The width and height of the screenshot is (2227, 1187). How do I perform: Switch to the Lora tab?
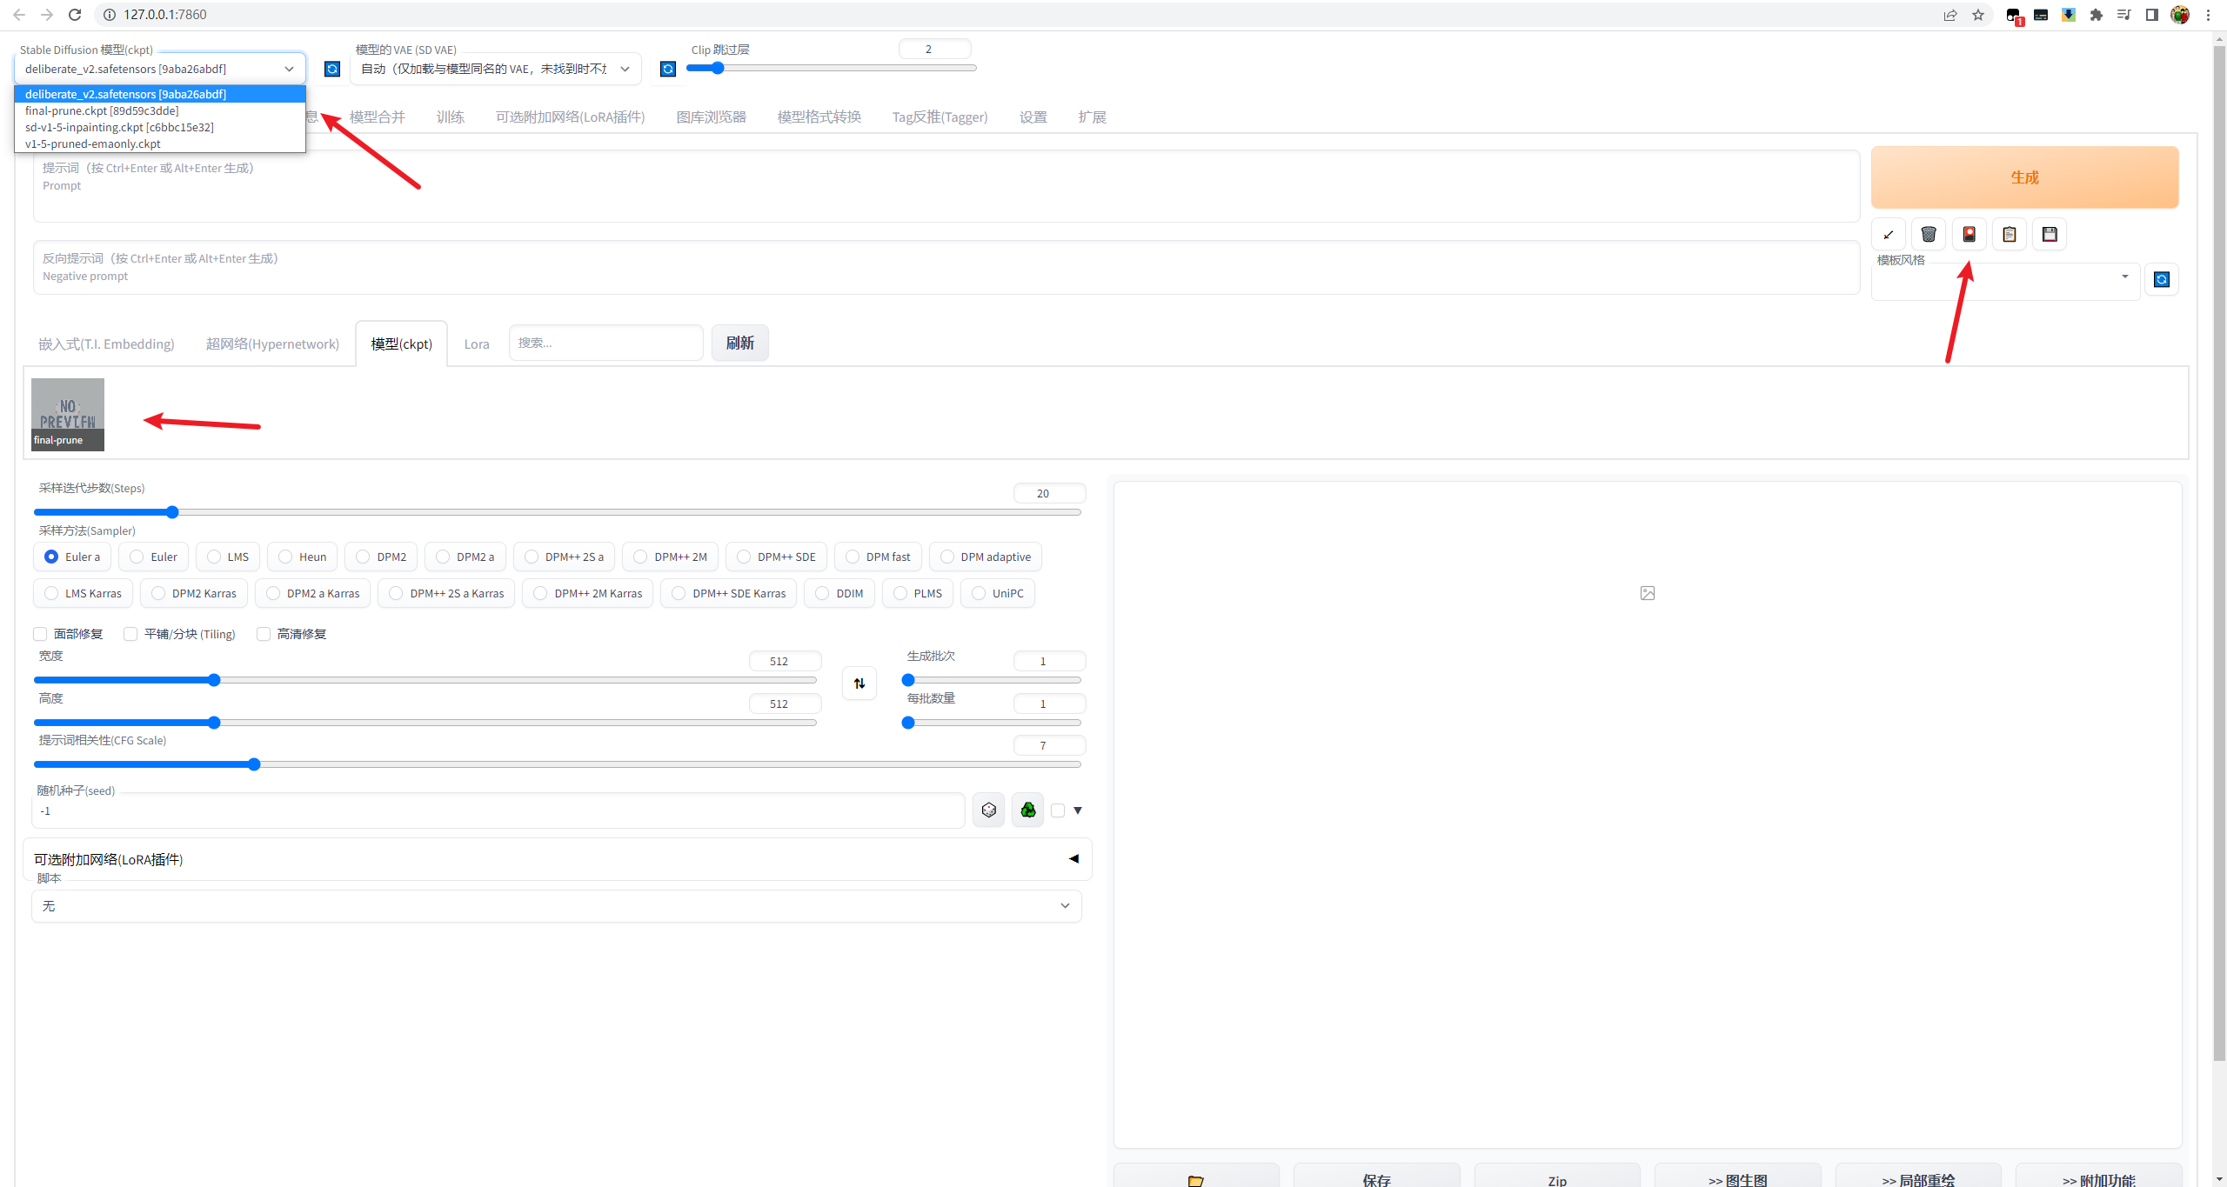tap(476, 343)
